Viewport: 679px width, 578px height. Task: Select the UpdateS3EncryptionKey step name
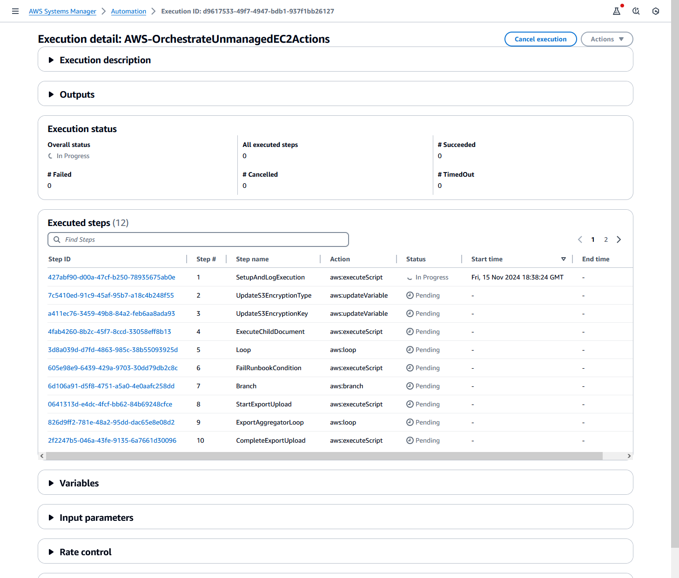272,313
